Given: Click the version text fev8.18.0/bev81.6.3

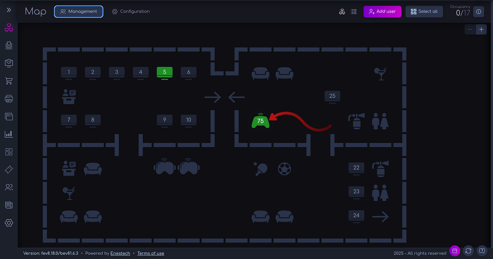Looking at the screenshot, I should (51, 253).
